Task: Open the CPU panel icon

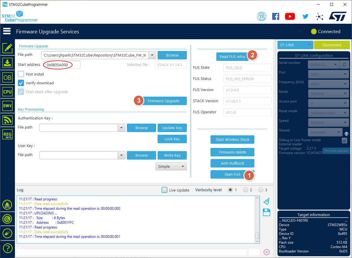Action: click(7, 92)
